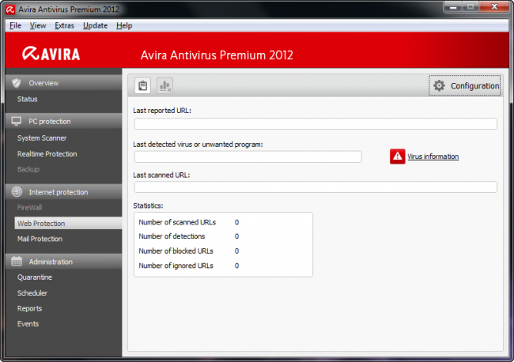Select the greyed-out Backup entry
514x362 pixels.
[28, 169]
